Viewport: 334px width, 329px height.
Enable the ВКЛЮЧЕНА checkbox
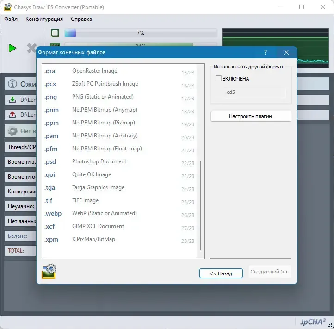point(218,78)
